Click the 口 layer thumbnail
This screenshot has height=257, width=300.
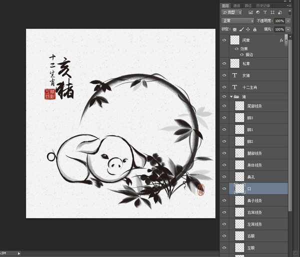point(239,188)
